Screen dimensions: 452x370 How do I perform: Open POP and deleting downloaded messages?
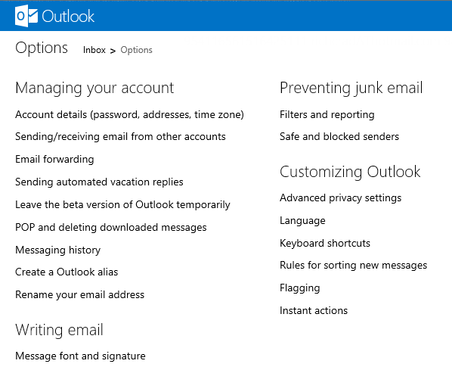[111, 228]
